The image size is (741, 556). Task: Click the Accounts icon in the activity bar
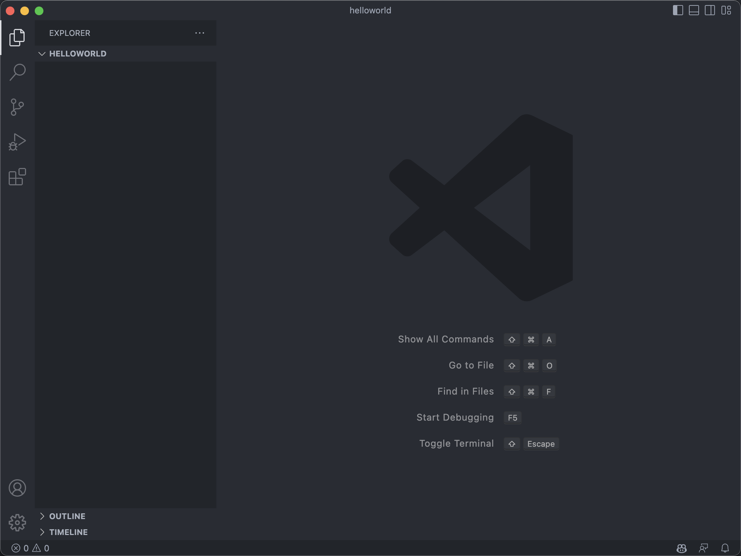click(x=17, y=488)
